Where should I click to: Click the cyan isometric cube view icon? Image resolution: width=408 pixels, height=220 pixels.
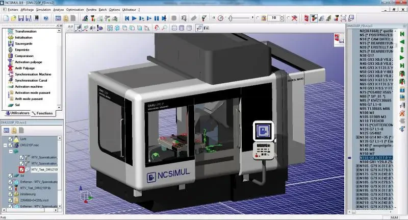(x=117, y=28)
